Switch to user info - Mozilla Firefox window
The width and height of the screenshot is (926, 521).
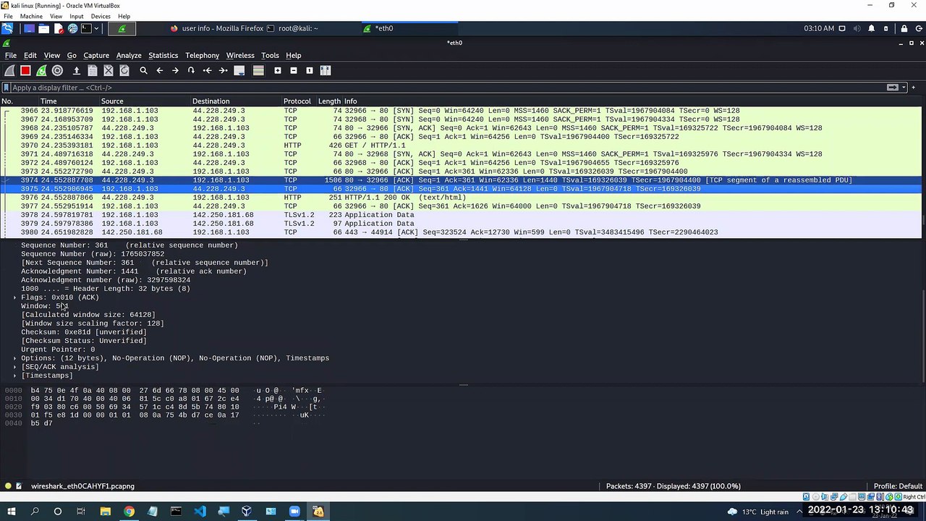point(217,28)
